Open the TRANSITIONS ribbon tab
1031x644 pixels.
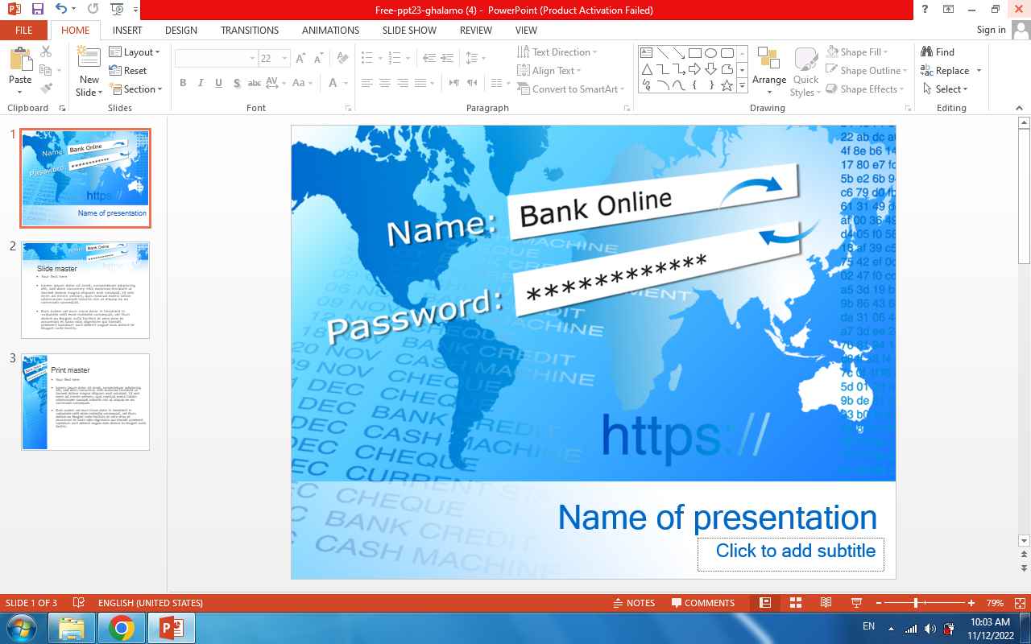click(x=250, y=30)
